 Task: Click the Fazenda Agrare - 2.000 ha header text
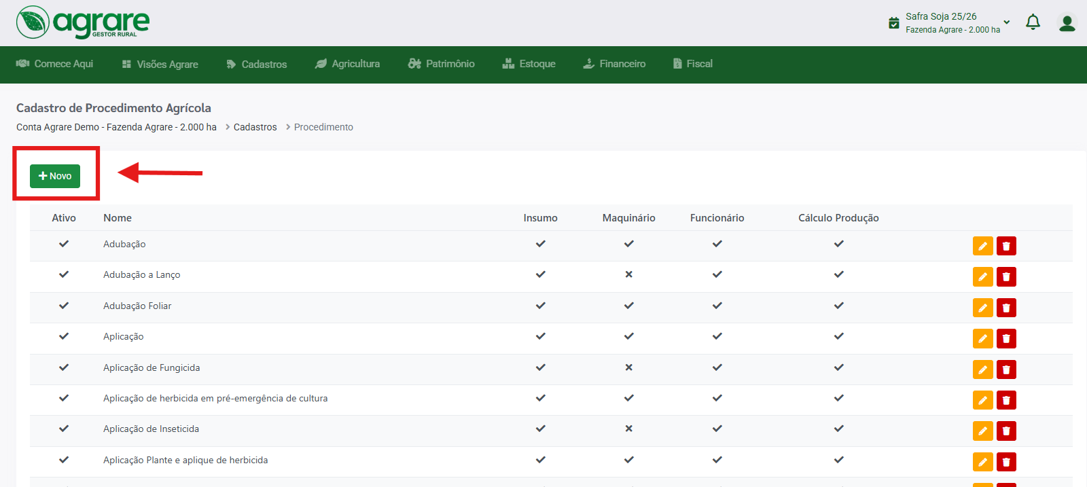(952, 30)
